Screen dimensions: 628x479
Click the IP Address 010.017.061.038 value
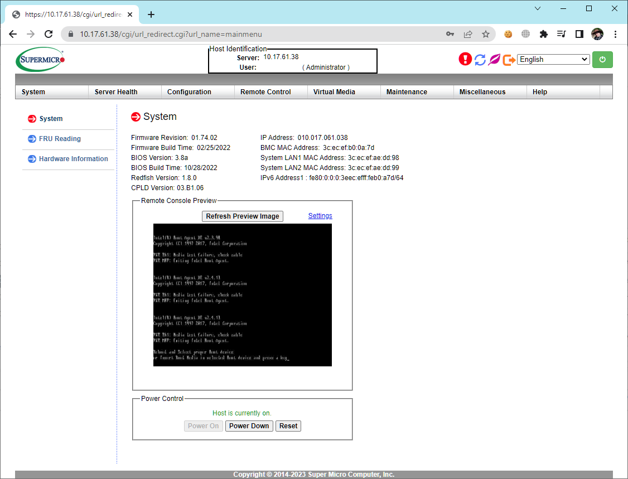coord(323,137)
